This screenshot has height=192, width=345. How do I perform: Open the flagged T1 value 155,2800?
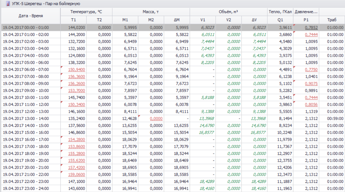(77, 154)
